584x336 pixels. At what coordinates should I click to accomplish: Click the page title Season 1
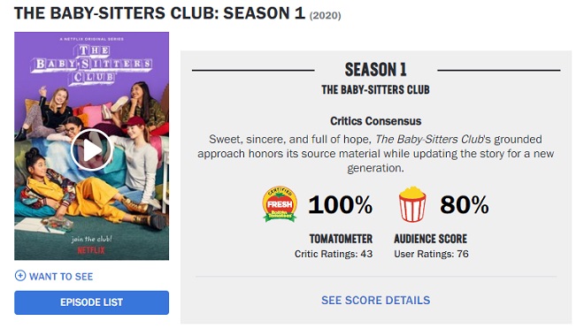click(x=264, y=13)
